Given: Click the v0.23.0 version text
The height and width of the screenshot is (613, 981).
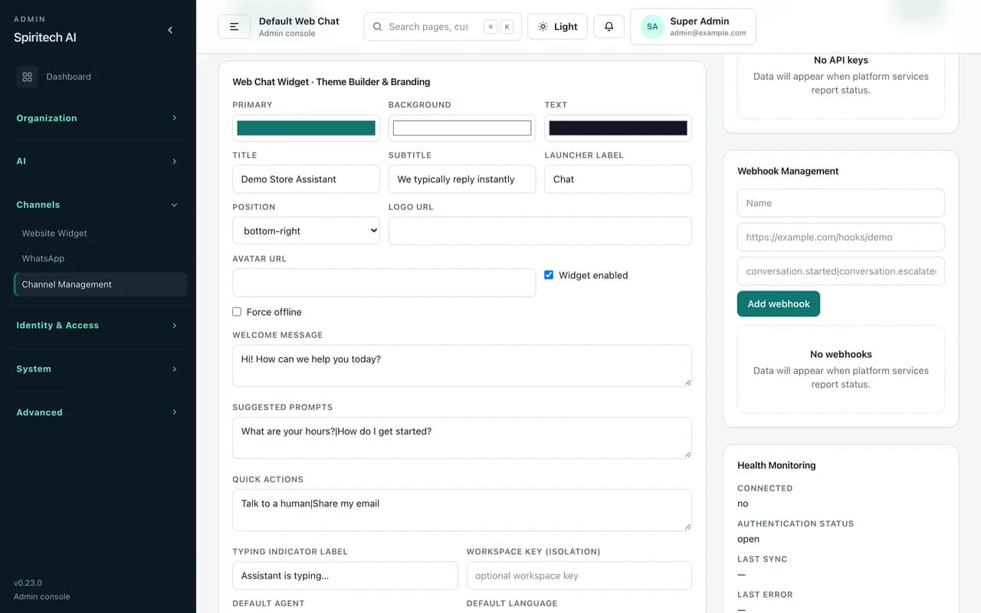Looking at the screenshot, I should click(28, 583).
